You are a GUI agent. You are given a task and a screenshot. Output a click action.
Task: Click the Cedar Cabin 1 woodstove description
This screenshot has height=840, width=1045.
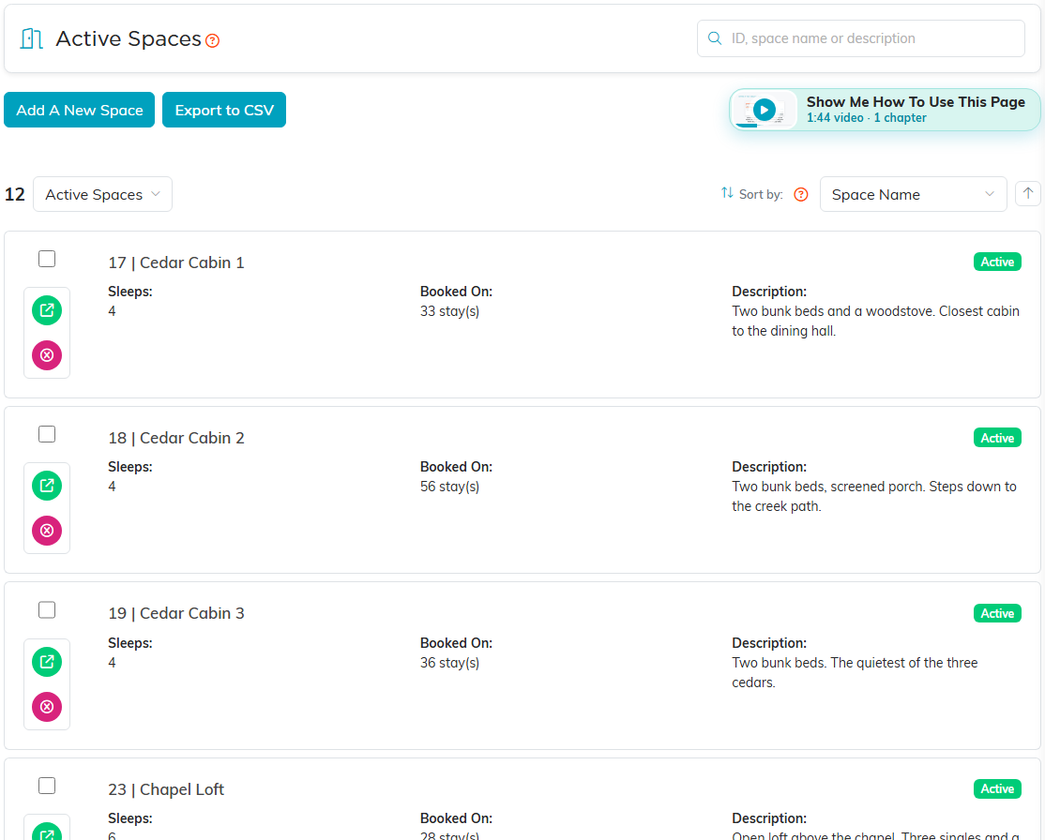click(875, 321)
